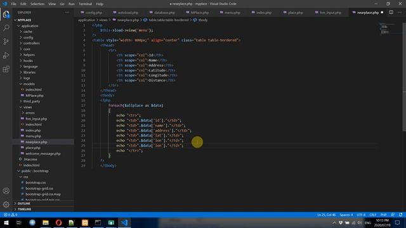This screenshot has width=406, height=228.
Task: Open the Run and Debug view
Action: click(6, 55)
